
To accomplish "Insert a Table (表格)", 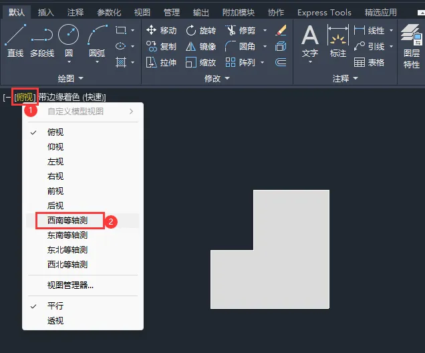I will (369, 63).
